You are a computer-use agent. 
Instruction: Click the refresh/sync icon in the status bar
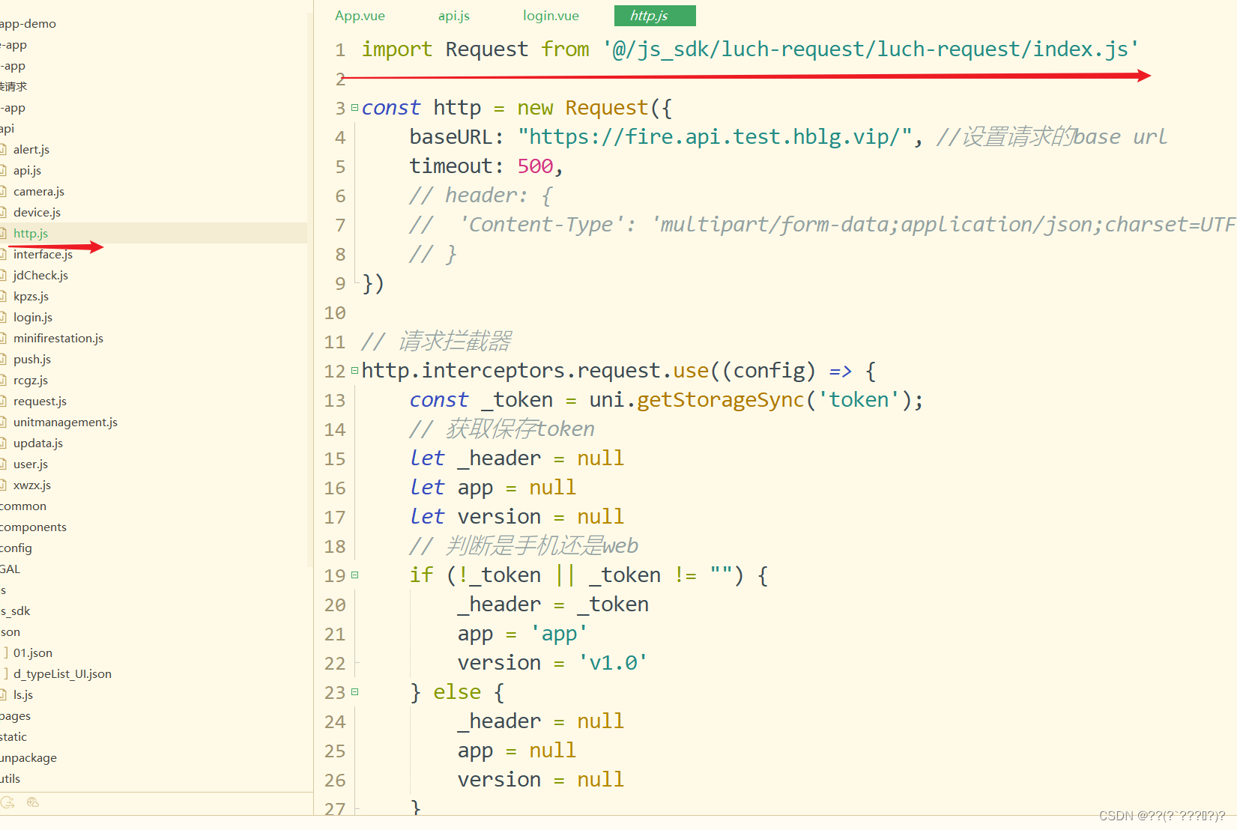point(9,802)
